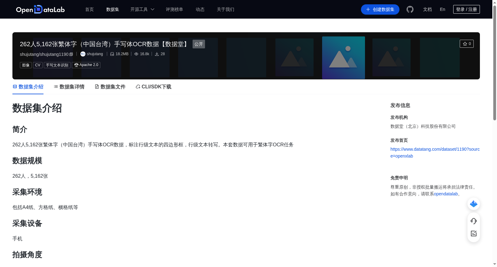
Task: Switch to 数据集详情 tab
Action: click(69, 87)
